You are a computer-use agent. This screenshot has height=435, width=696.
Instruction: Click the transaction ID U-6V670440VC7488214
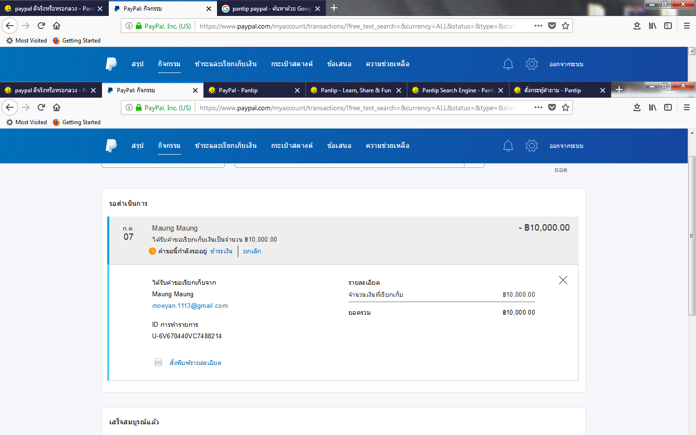187,336
